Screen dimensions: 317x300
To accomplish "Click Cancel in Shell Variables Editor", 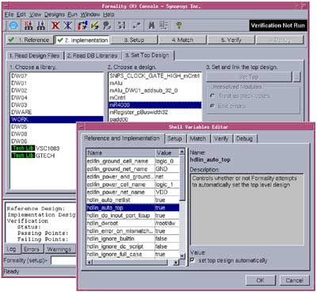I will tap(294, 280).
